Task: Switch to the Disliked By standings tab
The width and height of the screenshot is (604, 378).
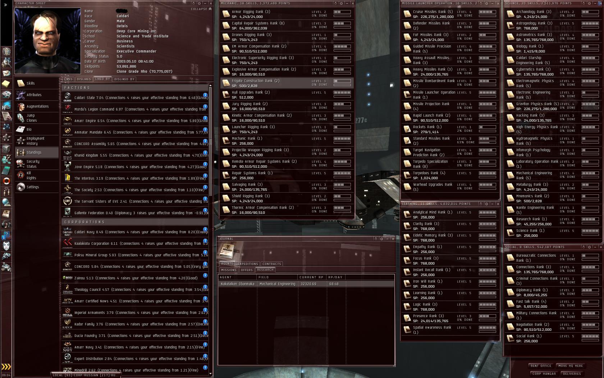Action: (124, 79)
